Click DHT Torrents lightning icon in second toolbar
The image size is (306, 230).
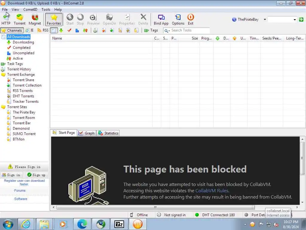tap(128, 30)
